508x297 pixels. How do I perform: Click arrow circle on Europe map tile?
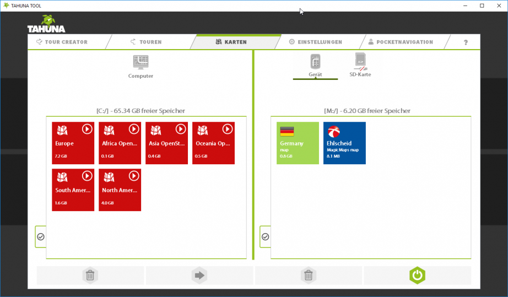click(x=87, y=129)
